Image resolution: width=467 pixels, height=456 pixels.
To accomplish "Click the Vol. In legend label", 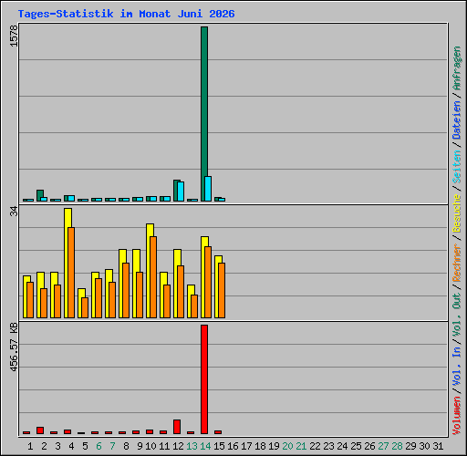I will point(457,367).
